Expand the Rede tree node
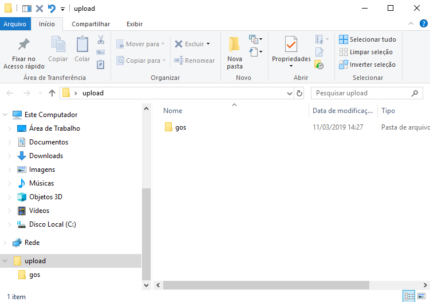Screen dimensions: 430x302 (5, 243)
